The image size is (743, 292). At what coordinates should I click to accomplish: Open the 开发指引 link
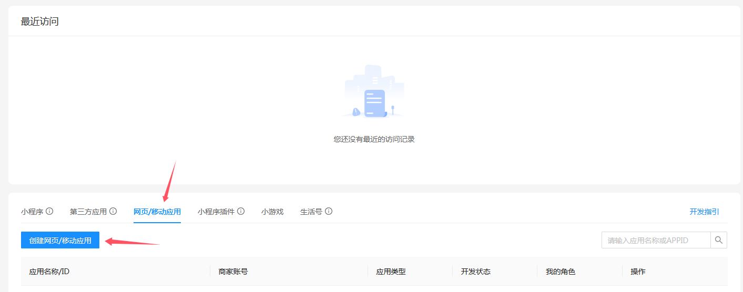pos(704,212)
